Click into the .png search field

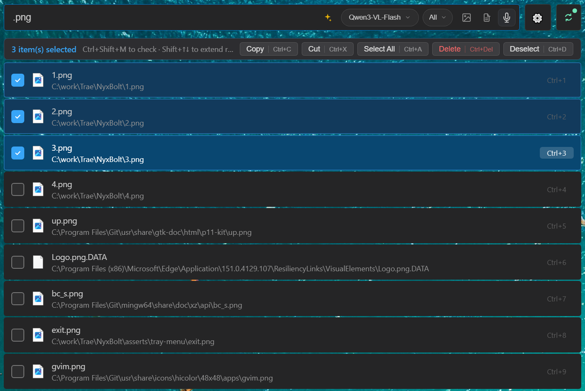(x=163, y=18)
